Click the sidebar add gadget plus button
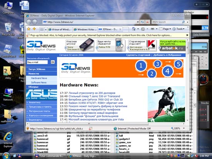The image size is (212, 159). (x=197, y=5)
